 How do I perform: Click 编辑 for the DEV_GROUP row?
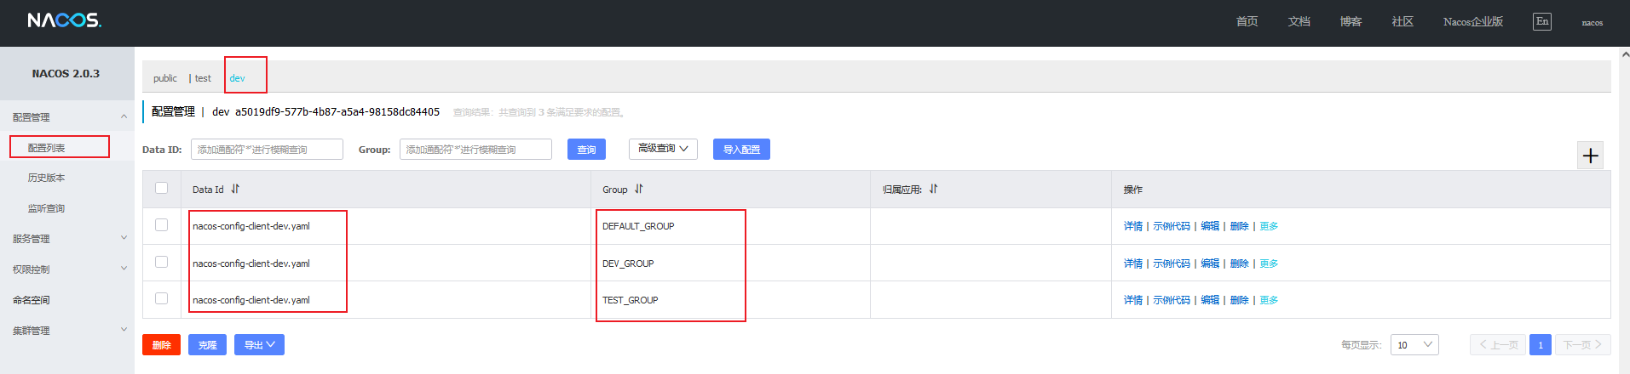point(1210,263)
